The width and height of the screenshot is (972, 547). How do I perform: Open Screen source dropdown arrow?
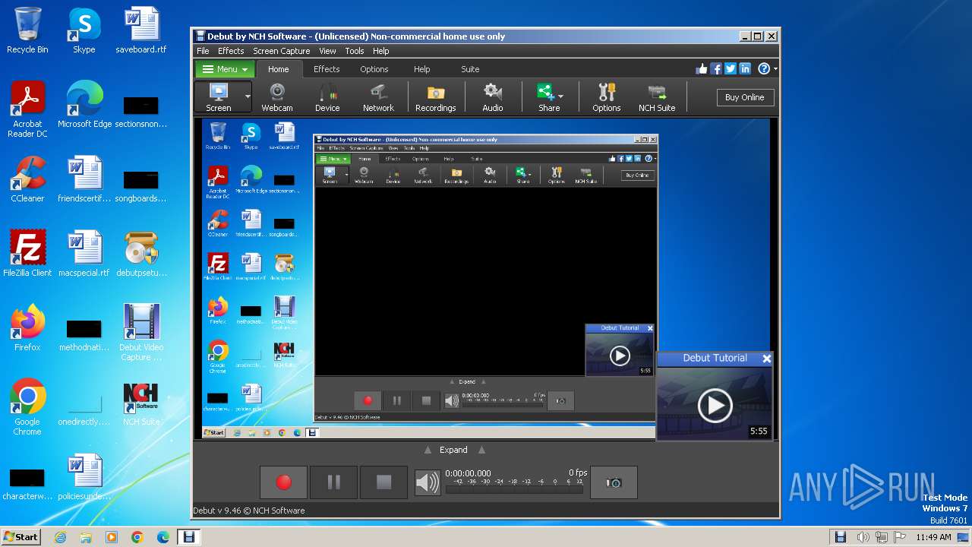click(248, 97)
